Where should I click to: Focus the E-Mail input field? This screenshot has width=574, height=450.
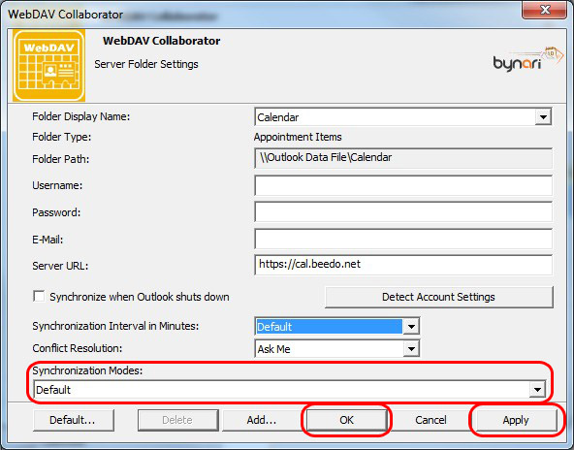[x=403, y=239]
